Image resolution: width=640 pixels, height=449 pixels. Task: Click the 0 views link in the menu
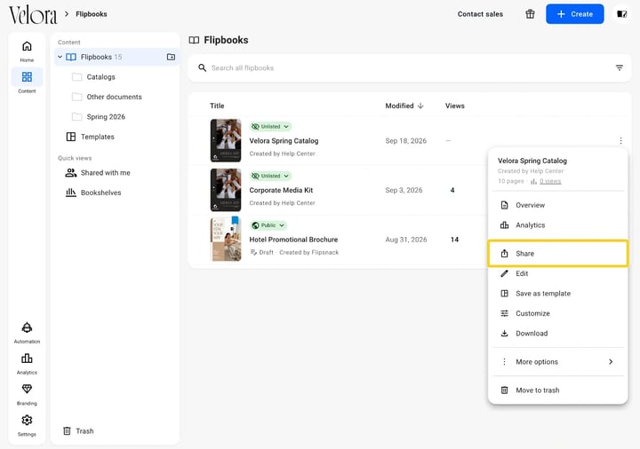[550, 181]
